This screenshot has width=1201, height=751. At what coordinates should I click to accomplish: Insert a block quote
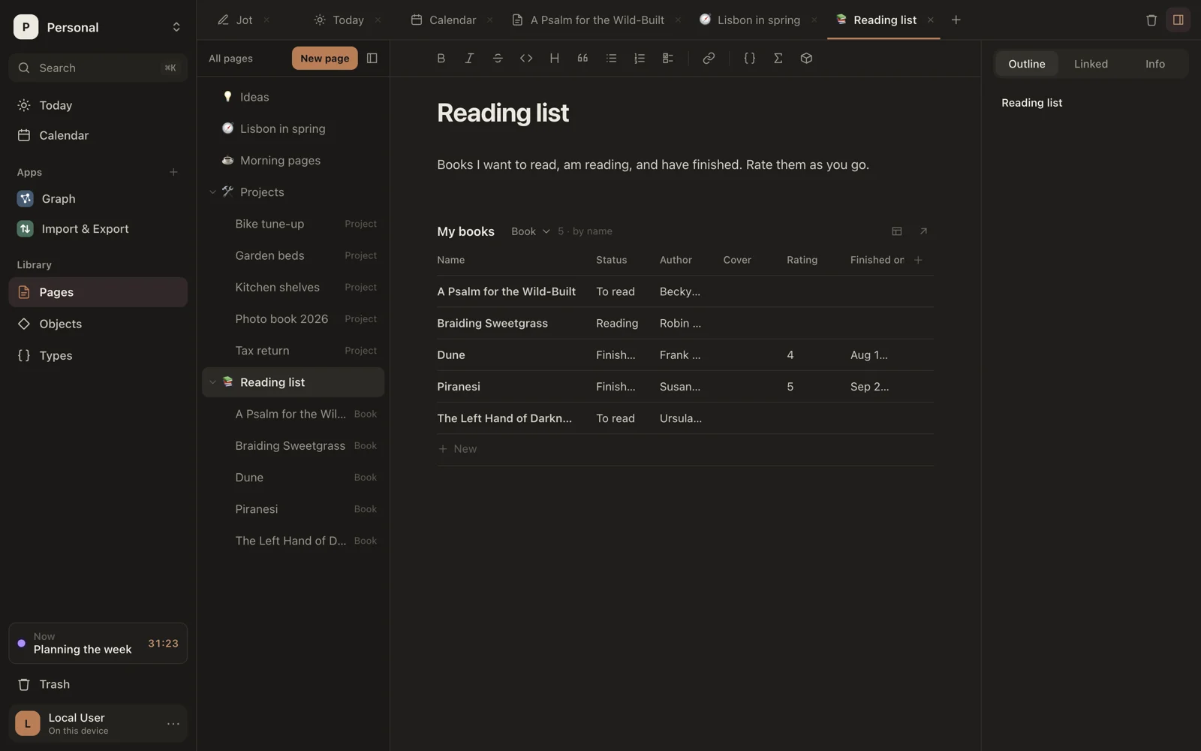pyautogui.click(x=582, y=59)
